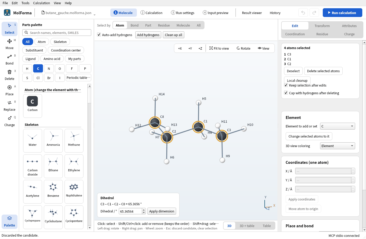
Task: Select the nitrogen N element button
Action: pos(49,69)
